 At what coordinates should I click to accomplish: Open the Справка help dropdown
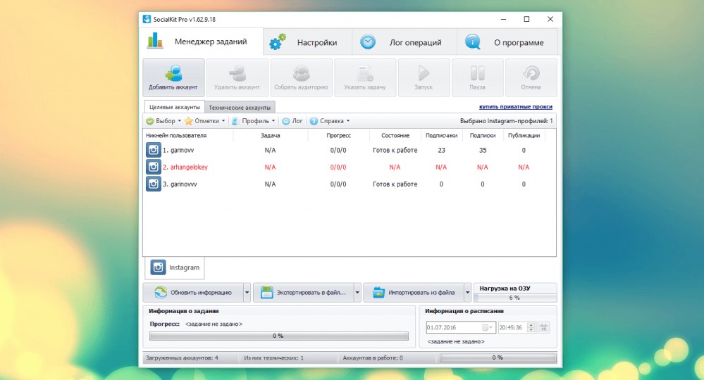click(330, 121)
